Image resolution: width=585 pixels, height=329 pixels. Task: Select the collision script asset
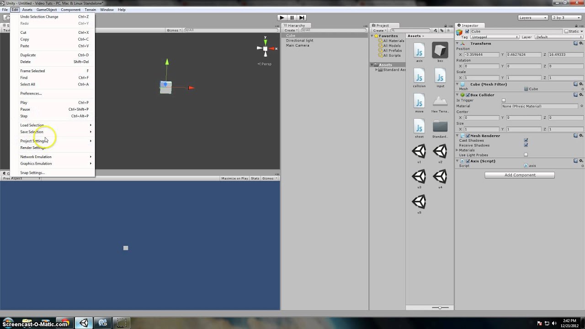click(x=419, y=75)
